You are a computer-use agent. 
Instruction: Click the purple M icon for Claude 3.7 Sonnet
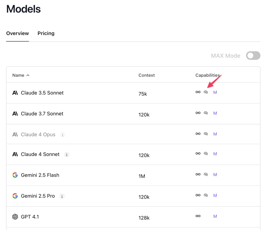tap(215, 113)
